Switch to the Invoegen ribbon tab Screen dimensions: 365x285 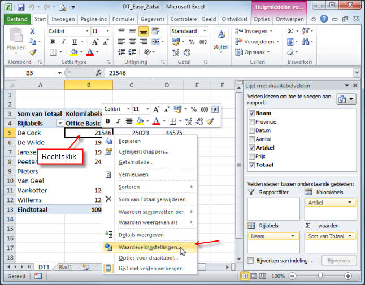63,19
